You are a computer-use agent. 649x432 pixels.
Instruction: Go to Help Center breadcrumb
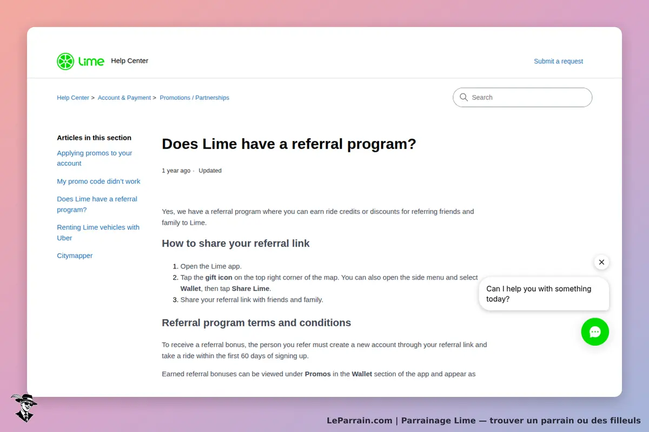tap(73, 98)
